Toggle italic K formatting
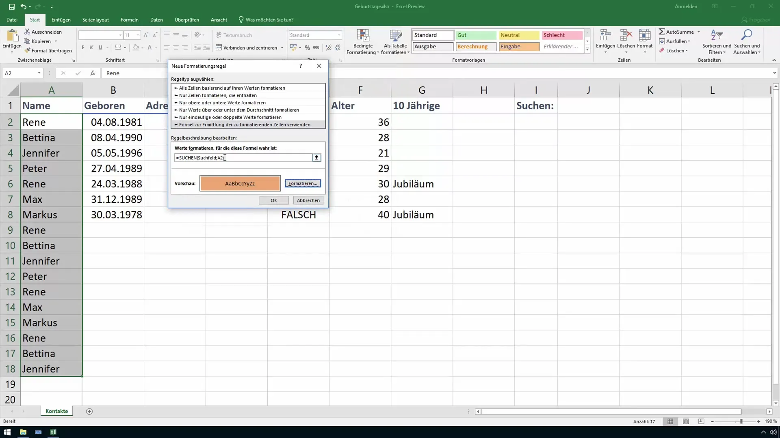Screen dimensions: 780x438 click(x=91, y=47)
